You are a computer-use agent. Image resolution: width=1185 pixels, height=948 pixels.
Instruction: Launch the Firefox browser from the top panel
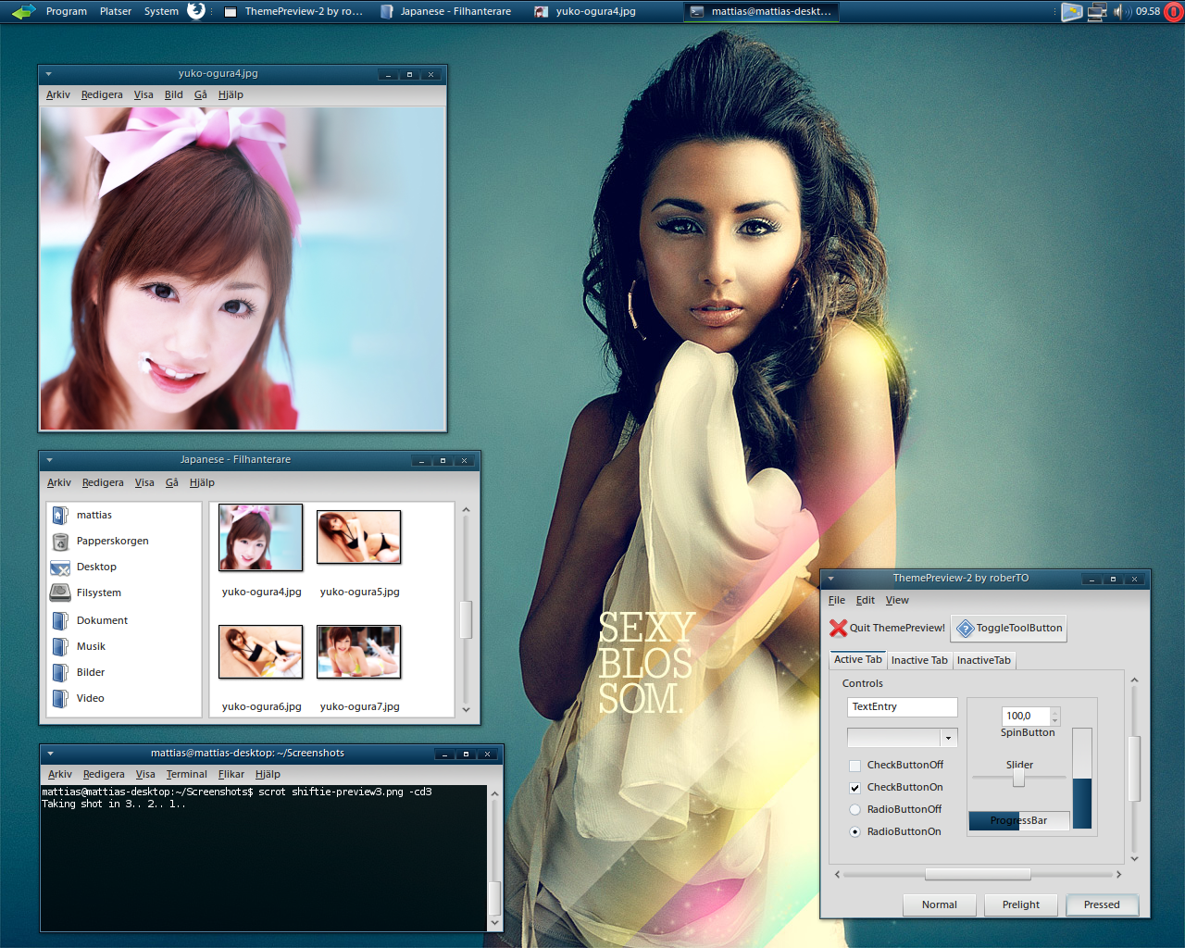[196, 11]
